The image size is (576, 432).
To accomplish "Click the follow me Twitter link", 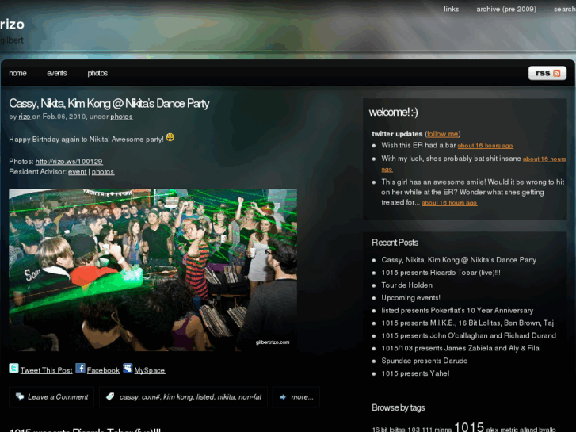I will [443, 134].
